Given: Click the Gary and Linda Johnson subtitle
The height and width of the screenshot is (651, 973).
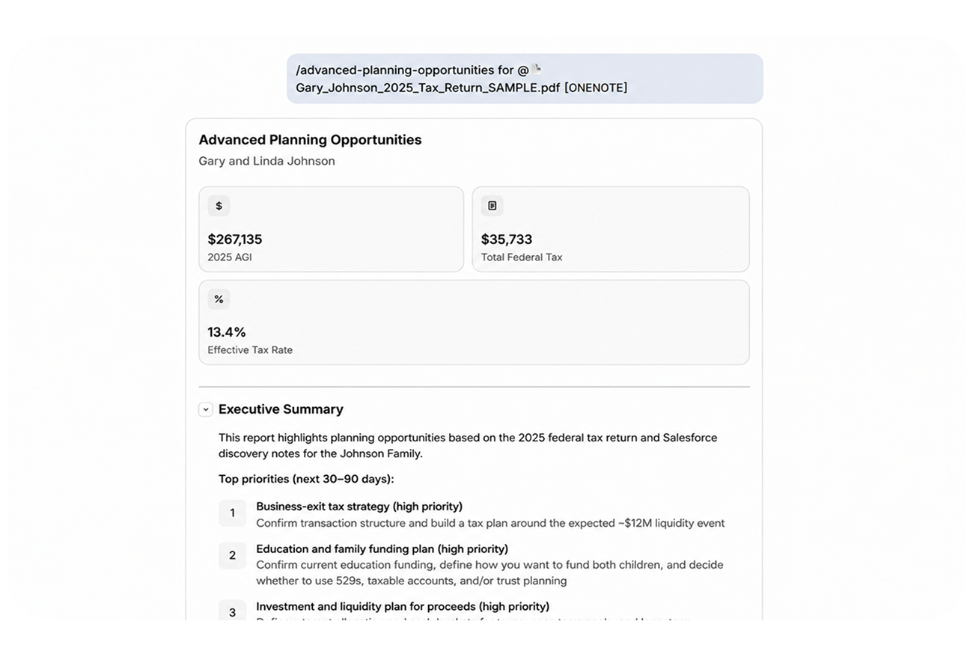Looking at the screenshot, I should [266, 161].
